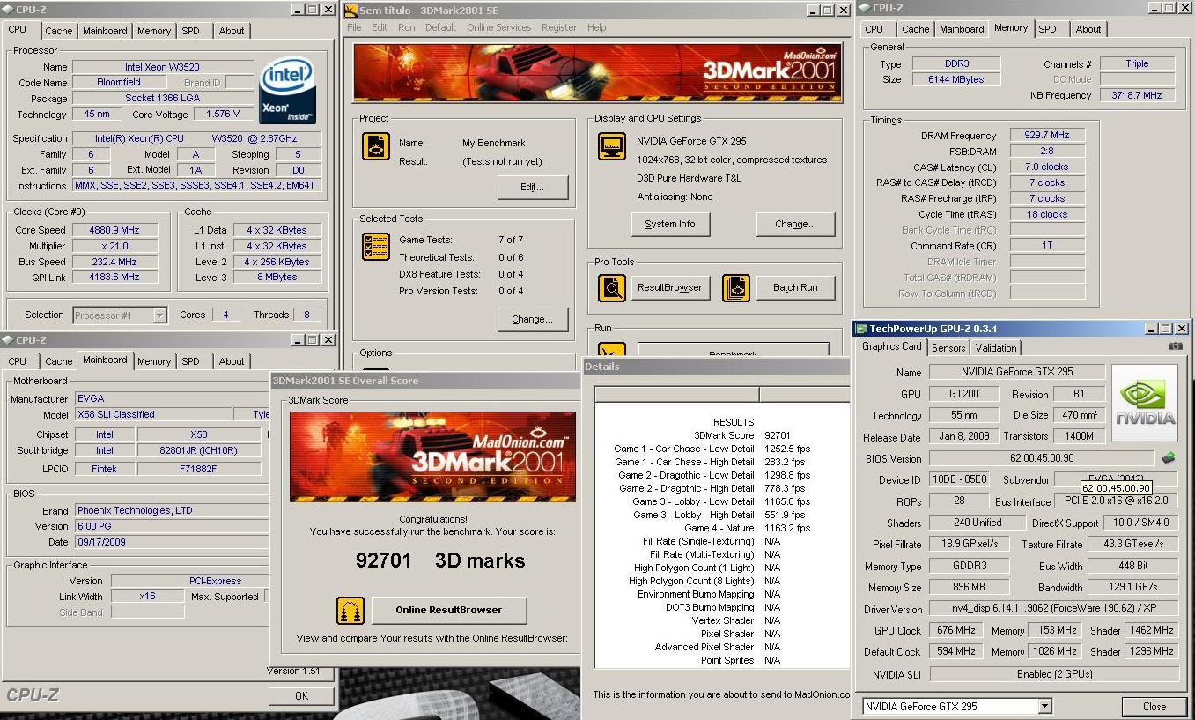
Task: Click the System Info button
Action: pos(670,224)
